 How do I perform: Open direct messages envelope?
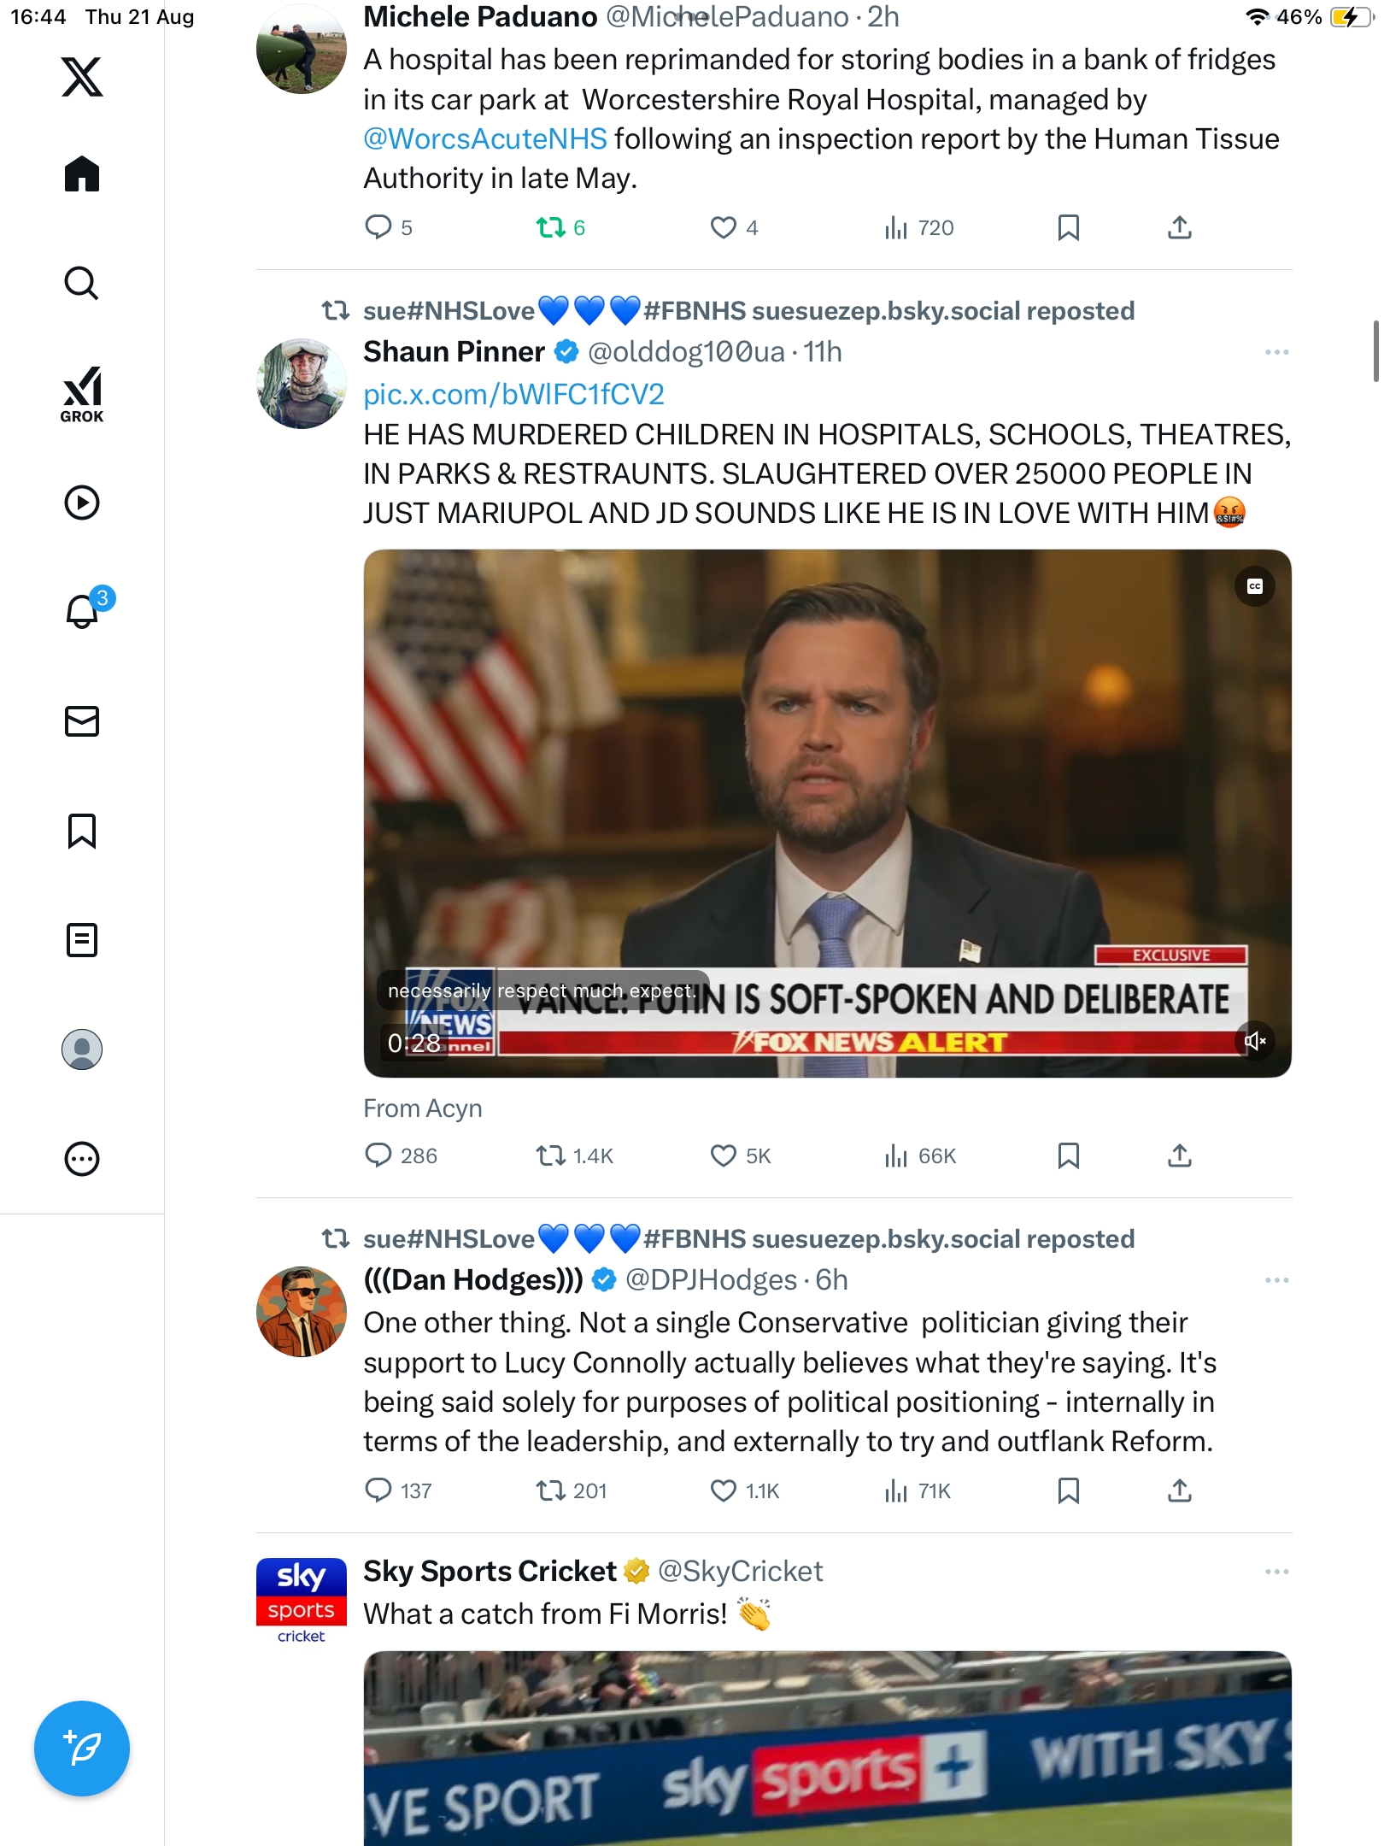[82, 721]
